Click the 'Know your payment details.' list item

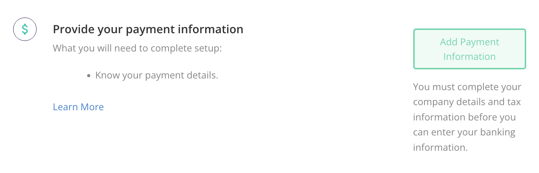point(157,76)
